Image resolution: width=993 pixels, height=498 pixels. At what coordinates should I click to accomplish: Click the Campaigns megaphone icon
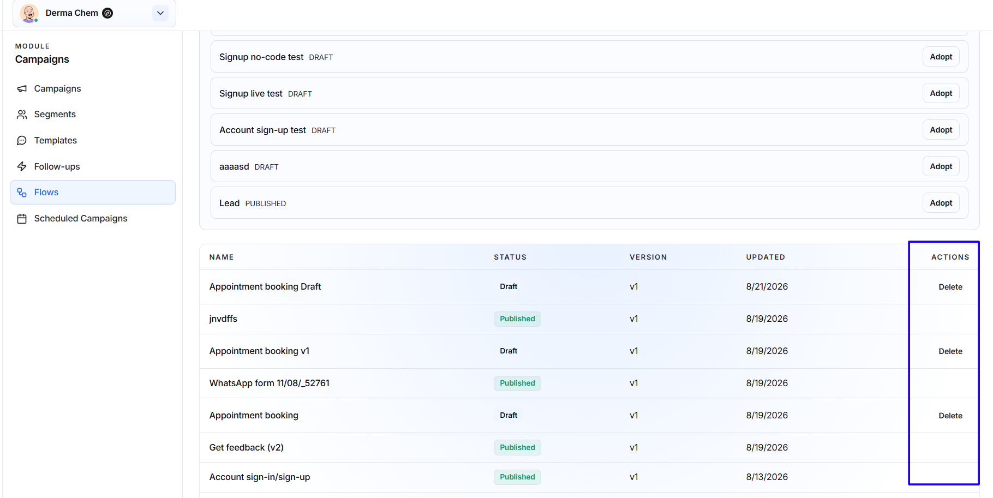(x=22, y=88)
